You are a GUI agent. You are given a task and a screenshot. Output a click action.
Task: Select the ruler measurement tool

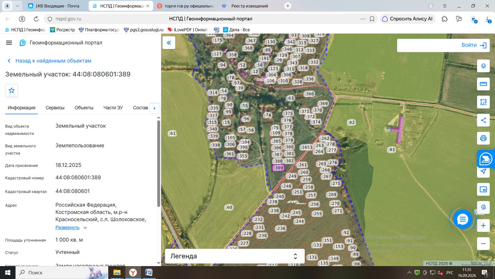pos(483,84)
